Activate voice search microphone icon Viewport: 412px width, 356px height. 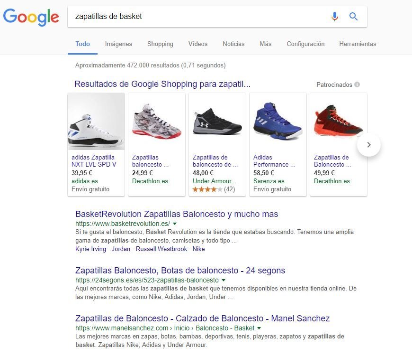click(335, 17)
